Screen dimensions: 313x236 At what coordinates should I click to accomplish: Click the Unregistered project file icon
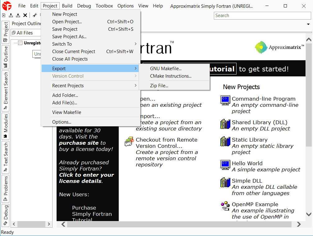click(20, 43)
